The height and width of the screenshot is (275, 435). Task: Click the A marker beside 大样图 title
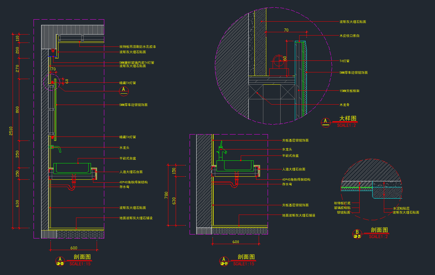325,122
